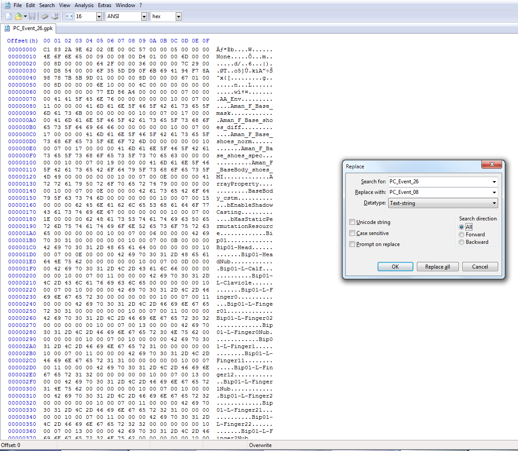Click the HxD application icon in menu bar
The width and height of the screenshot is (518, 451).
(7, 5)
